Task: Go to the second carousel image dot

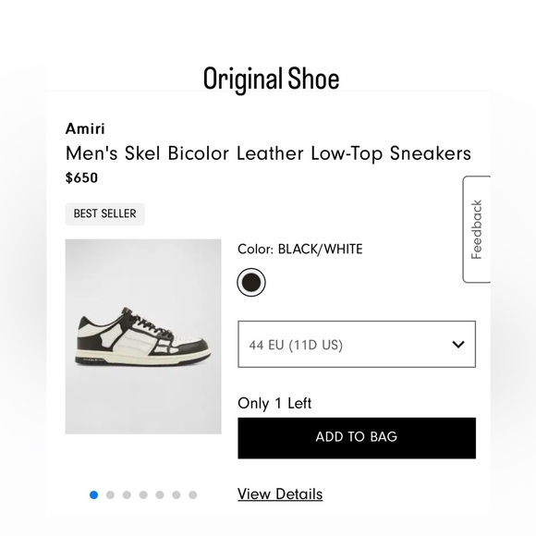Action: point(110,495)
